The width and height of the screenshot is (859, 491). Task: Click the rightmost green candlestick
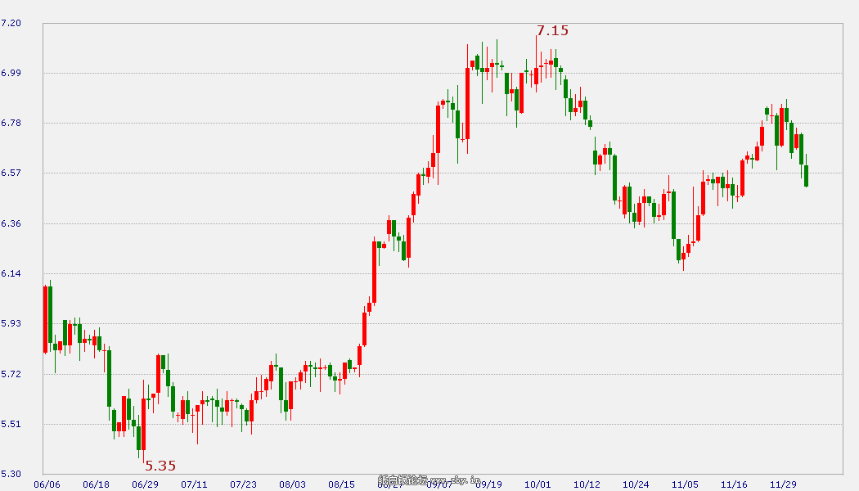click(806, 175)
